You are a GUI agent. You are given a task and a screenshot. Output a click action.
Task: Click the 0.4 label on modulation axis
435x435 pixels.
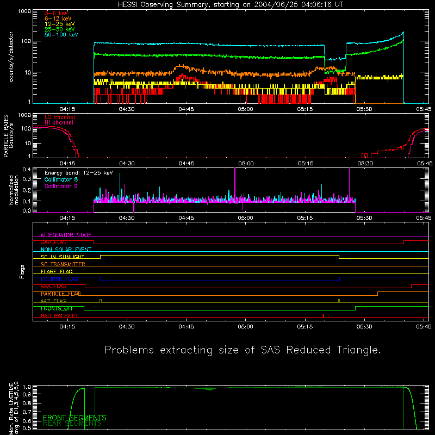pos(27,170)
